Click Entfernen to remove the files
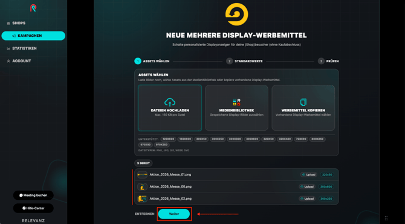Viewport: 405px width, 224px height. point(144,214)
